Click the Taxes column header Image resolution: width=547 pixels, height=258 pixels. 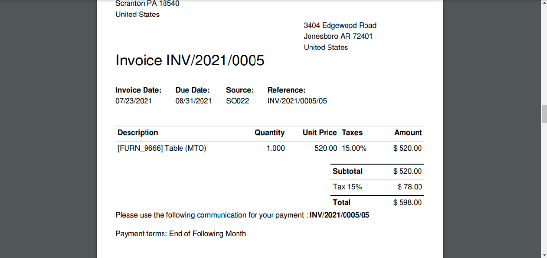352,132
